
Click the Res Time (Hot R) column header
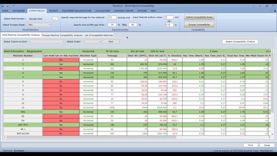(215, 55)
